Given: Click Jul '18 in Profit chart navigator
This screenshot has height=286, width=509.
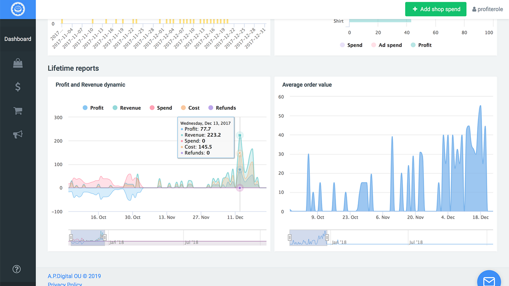Looking at the screenshot, I should 191,242.
